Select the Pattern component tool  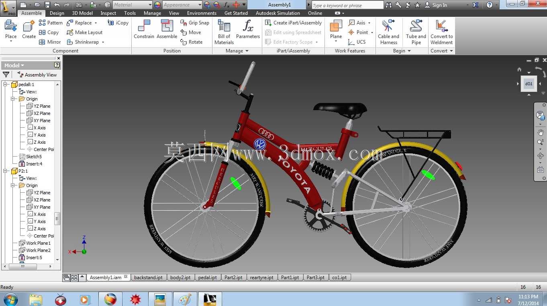tap(51, 23)
